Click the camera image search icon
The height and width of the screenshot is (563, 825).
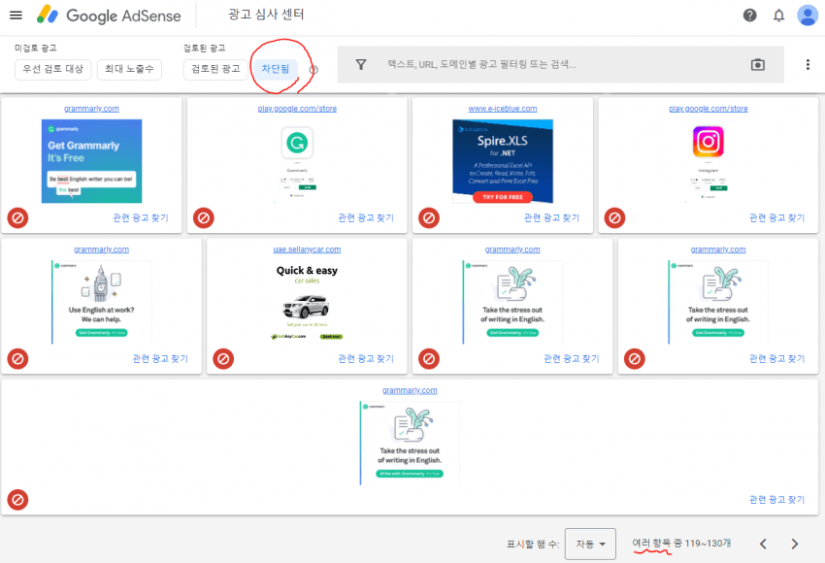(758, 65)
